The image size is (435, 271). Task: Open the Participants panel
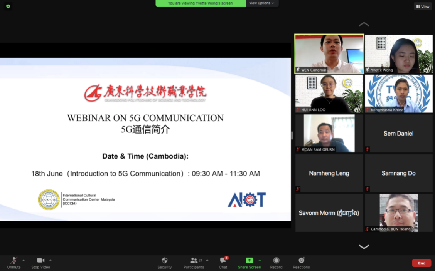coord(194,261)
